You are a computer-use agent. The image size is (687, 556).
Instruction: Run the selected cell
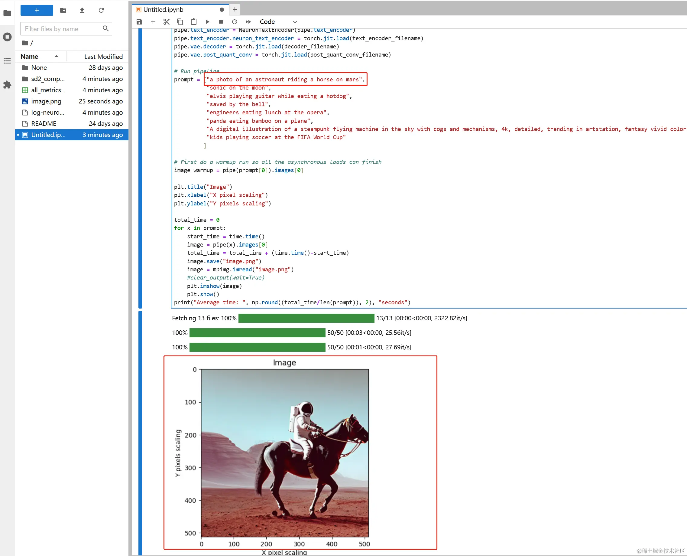coord(207,22)
